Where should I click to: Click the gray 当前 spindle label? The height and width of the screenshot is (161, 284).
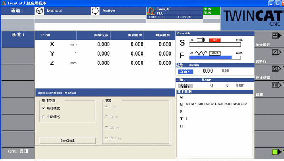[x=186, y=86]
